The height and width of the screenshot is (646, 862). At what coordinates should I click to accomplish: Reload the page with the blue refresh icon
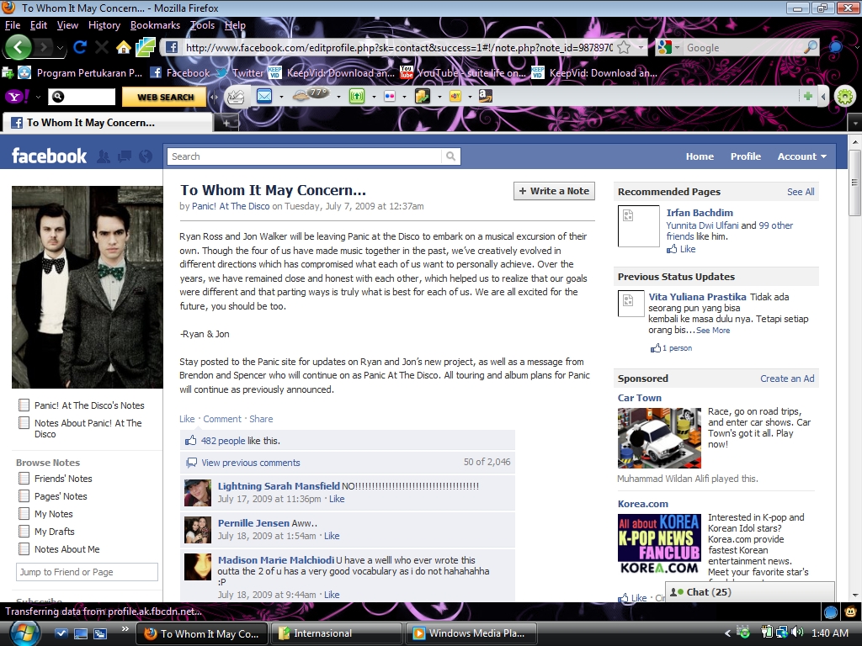click(80, 47)
